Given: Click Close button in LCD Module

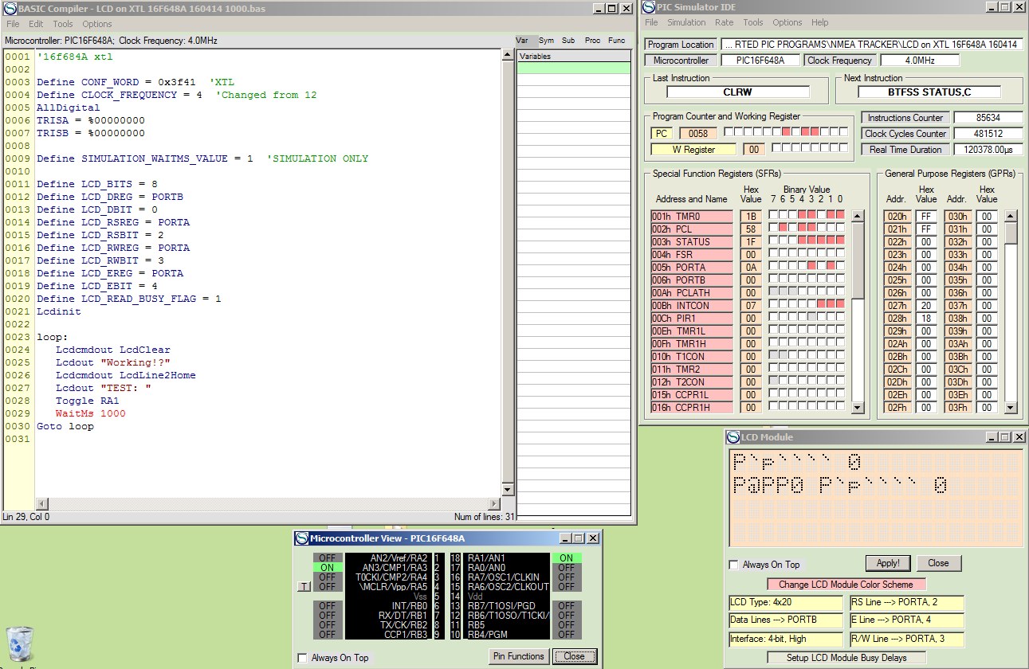Looking at the screenshot, I should (x=938, y=563).
